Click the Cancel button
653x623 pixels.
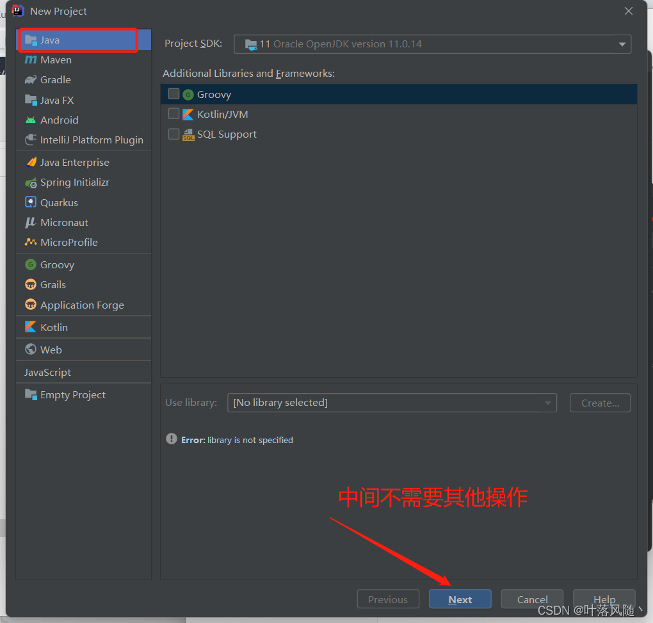point(532,599)
